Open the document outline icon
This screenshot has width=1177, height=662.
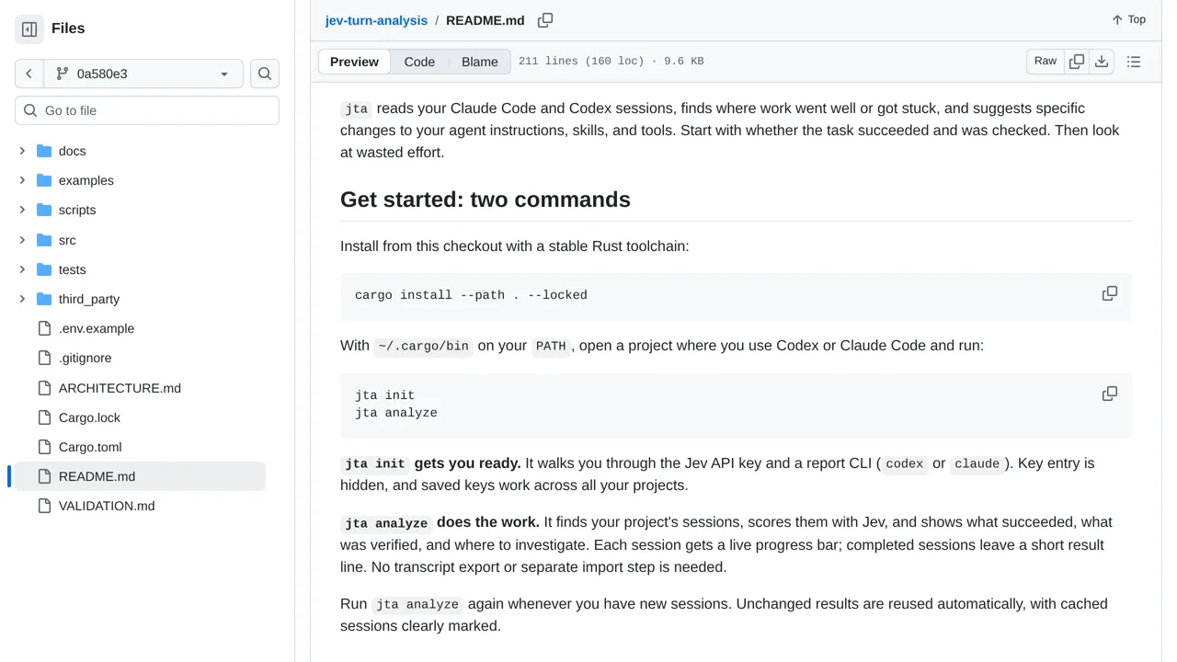(x=1134, y=62)
